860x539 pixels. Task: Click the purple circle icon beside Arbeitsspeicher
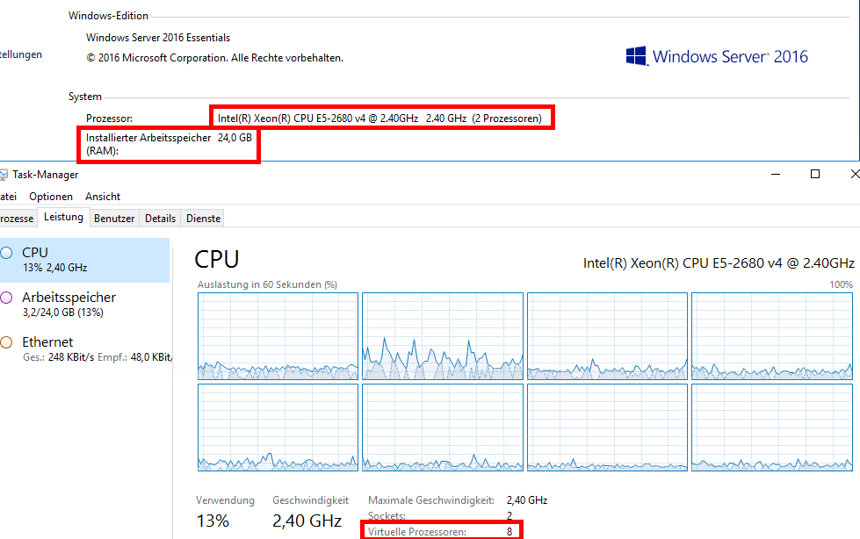(x=7, y=298)
